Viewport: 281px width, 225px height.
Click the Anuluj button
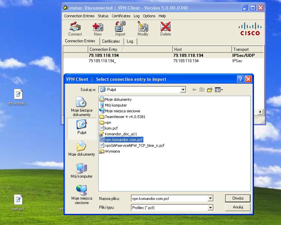pyautogui.click(x=238, y=207)
